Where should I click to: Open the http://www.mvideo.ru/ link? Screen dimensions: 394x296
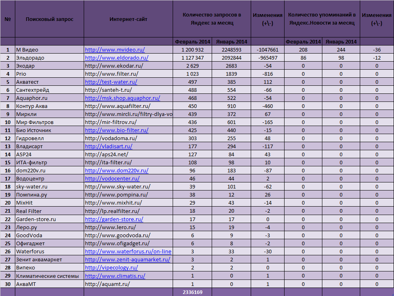tap(115, 50)
